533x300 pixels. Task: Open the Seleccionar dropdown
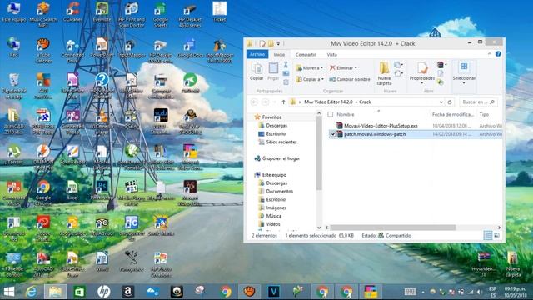(464, 73)
